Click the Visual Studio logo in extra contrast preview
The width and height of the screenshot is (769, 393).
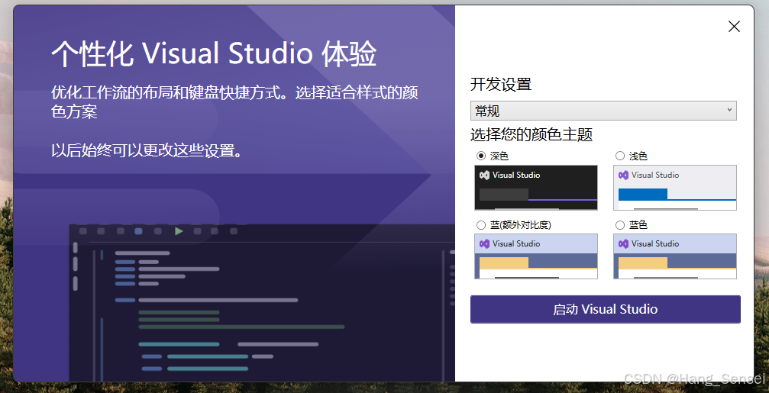point(485,243)
